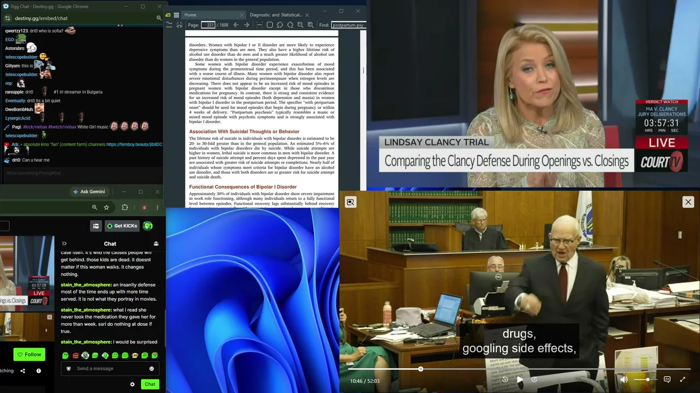Click the telescopebuilder username in its first Destiny chat message
This screenshot has width=700, height=393.
21,57
